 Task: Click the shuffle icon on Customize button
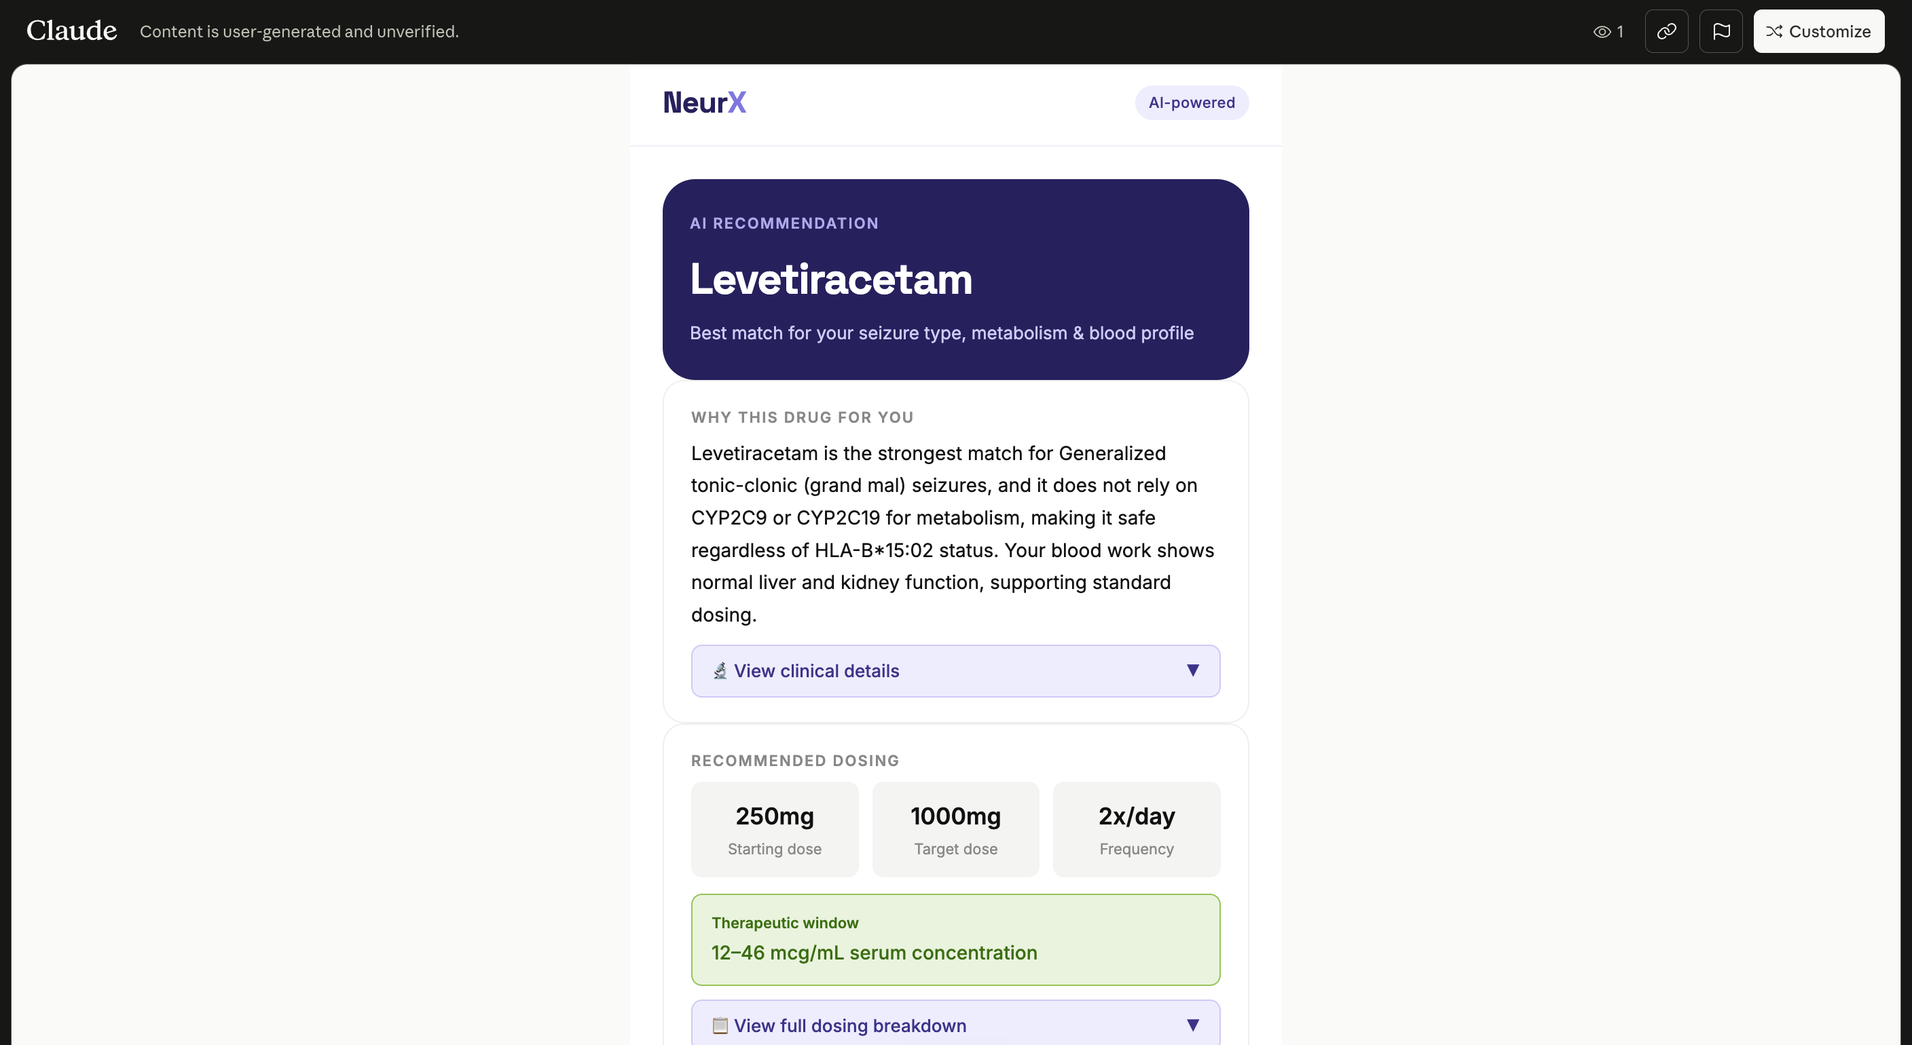coord(1774,31)
